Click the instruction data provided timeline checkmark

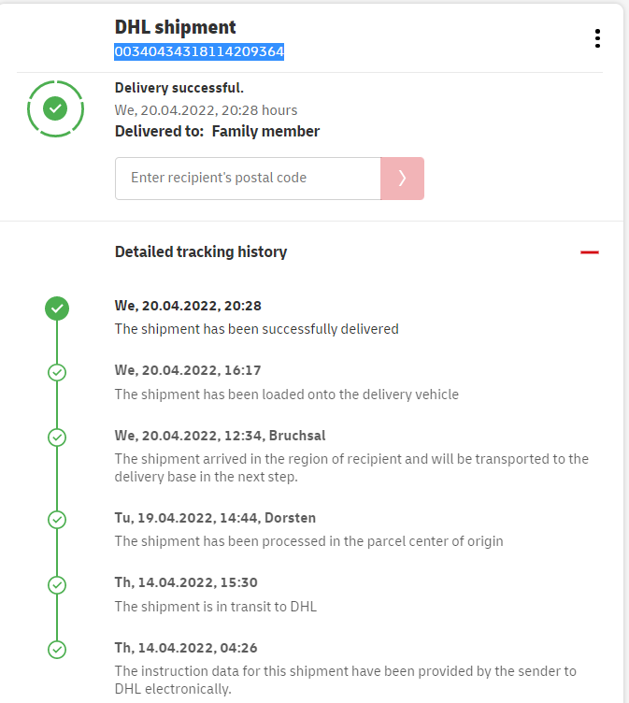tap(57, 649)
